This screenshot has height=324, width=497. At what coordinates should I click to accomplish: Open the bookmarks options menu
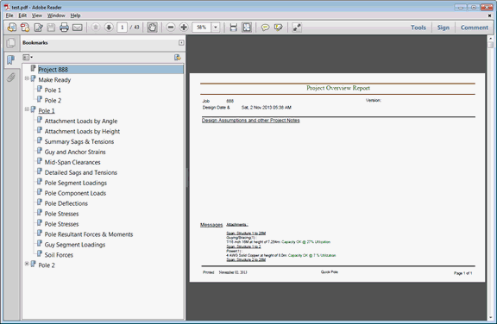pos(28,57)
